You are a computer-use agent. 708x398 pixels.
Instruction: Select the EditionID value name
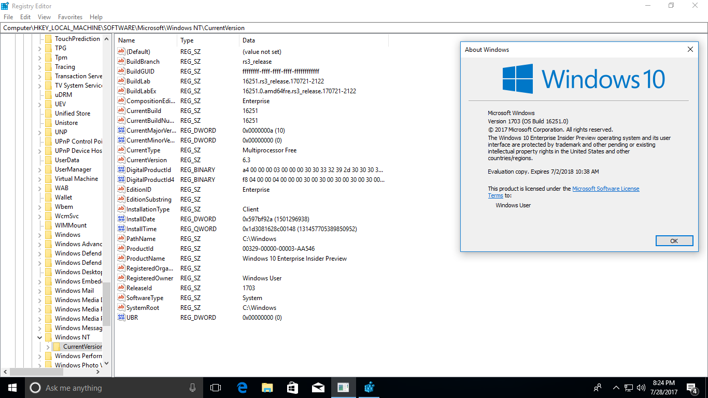139,190
